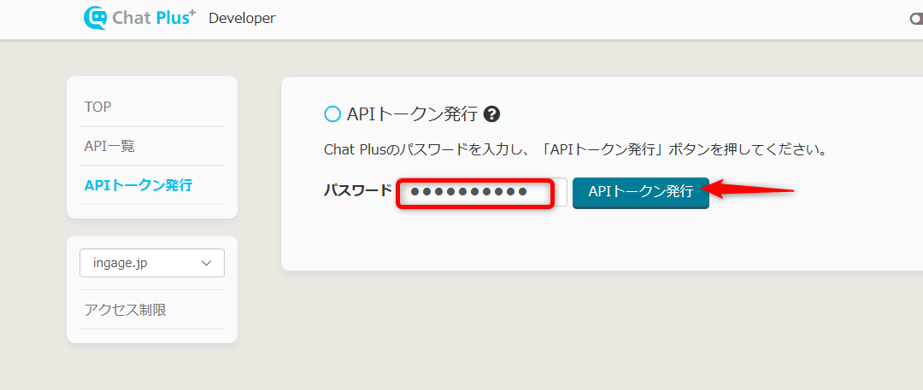Open help via the question mark icon
Viewport: 923px width, 390px height.
(x=491, y=114)
